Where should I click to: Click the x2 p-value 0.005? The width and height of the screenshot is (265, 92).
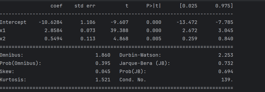pos(154,39)
